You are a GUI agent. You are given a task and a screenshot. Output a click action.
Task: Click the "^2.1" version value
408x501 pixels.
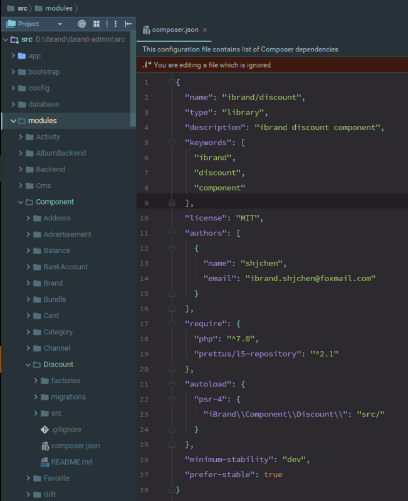tap(324, 354)
